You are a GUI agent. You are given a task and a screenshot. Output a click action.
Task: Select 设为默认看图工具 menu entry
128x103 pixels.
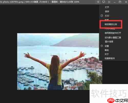coord(113,37)
